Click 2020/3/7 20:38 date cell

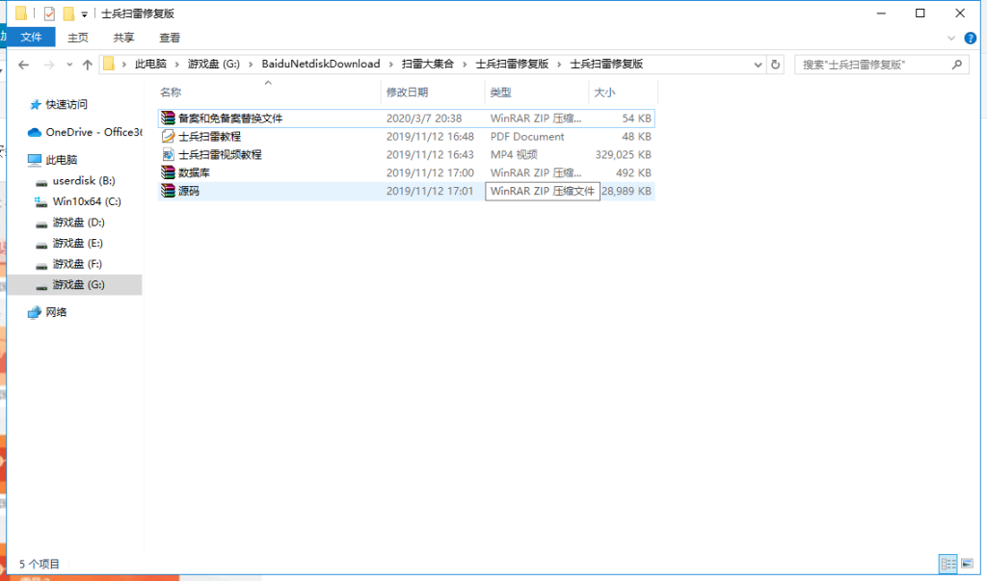pos(424,119)
